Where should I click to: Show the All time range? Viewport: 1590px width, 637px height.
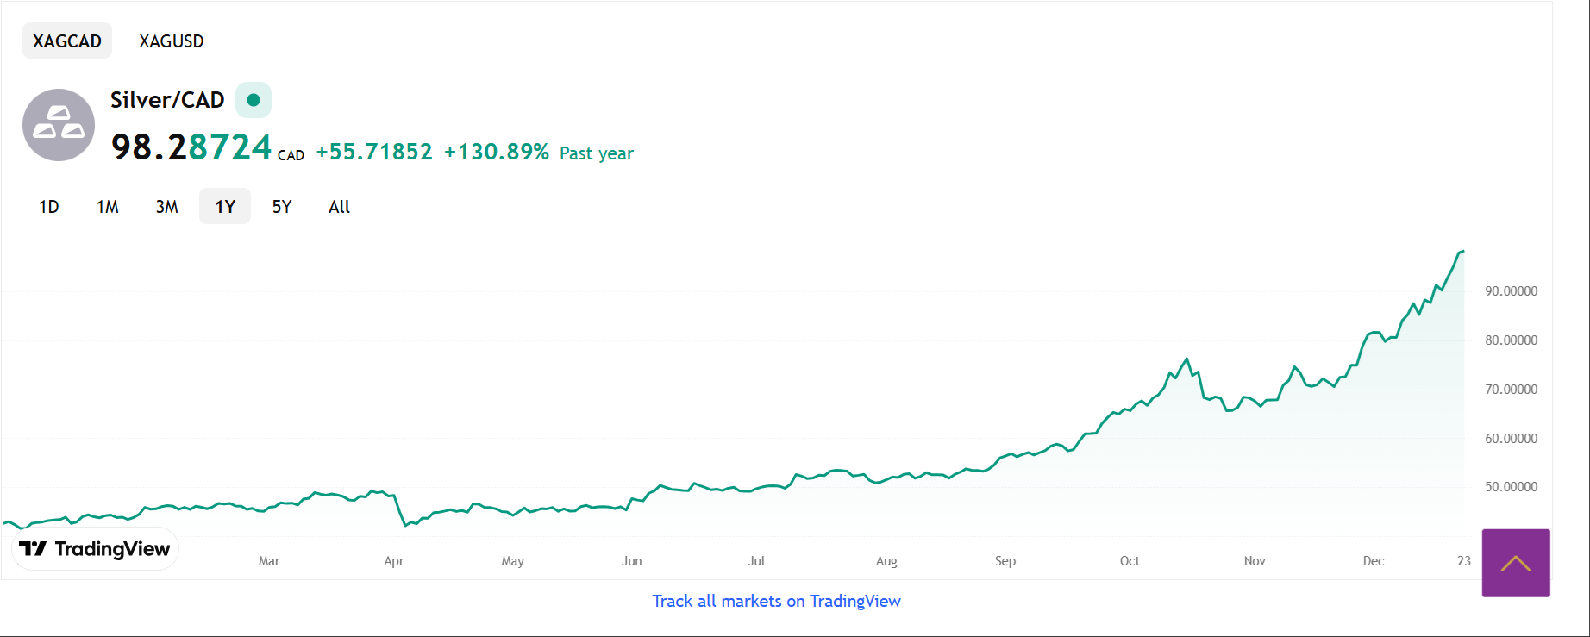click(x=339, y=207)
